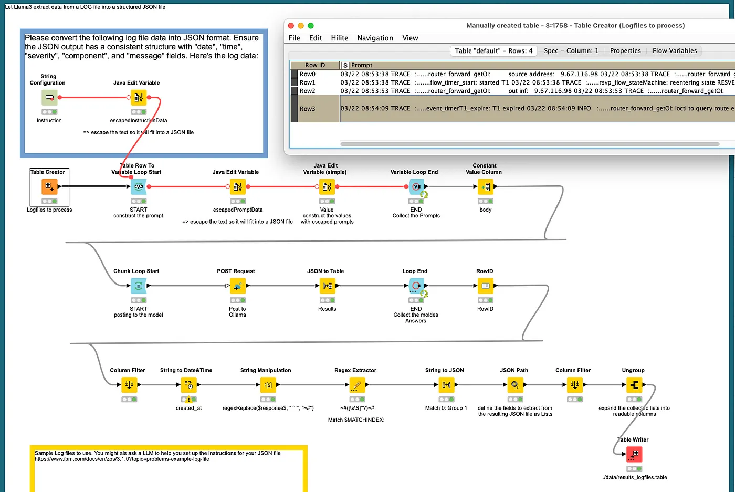Select Row0 in the table
This screenshot has width=735, height=492.
[x=308, y=74]
